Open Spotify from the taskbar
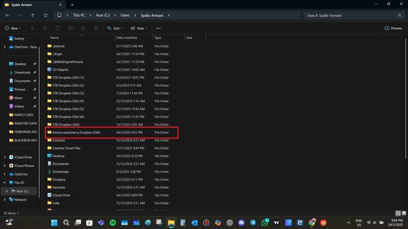 [113, 223]
